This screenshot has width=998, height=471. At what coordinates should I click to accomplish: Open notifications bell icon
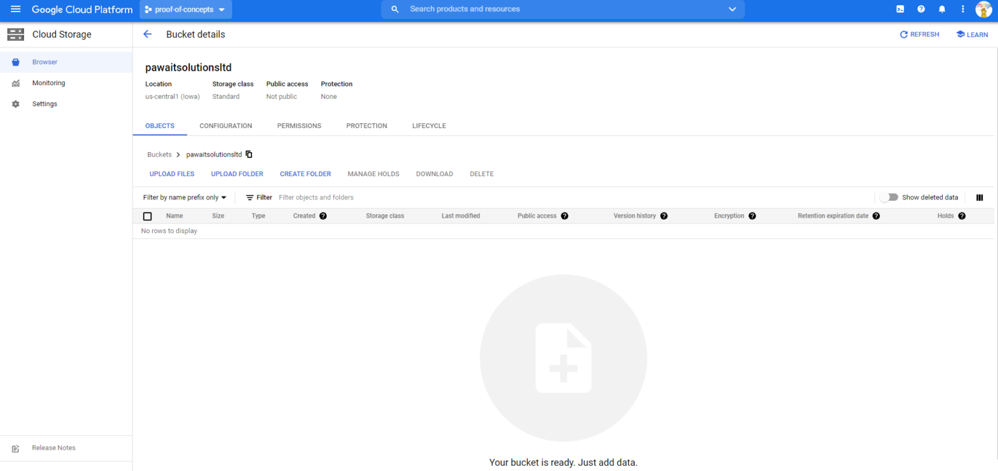click(x=941, y=9)
